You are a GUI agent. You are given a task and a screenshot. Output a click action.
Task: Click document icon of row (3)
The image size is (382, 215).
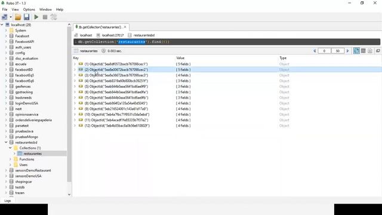[81, 75]
